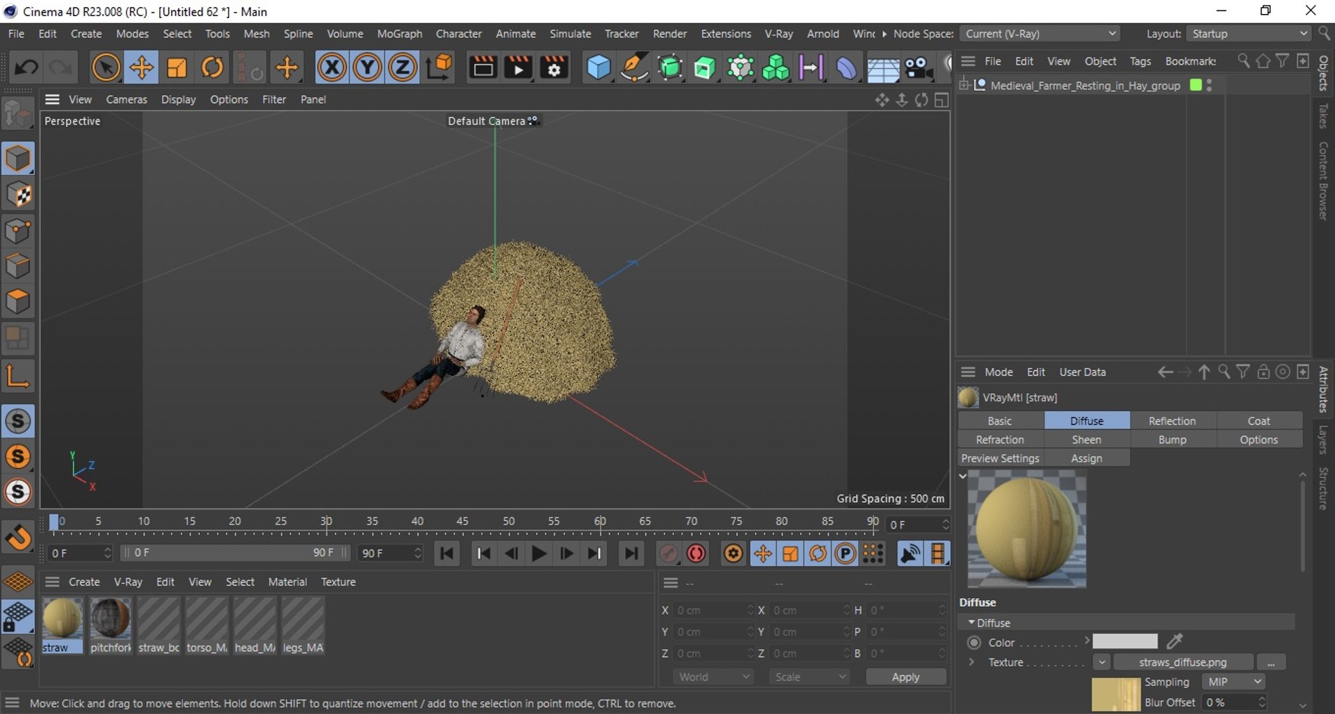Select the Rotate tool
This screenshot has width=1335, height=714.
[212, 67]
